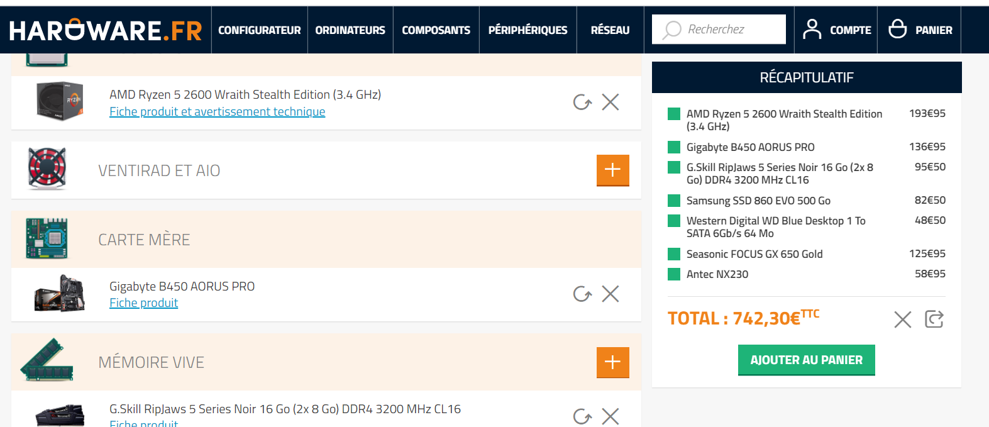Add a Mémoire Vive component
The image size is (989, 427).
point(612,362)
